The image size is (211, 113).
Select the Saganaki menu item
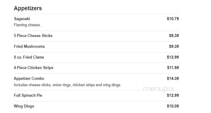click(x=22, y=19)
